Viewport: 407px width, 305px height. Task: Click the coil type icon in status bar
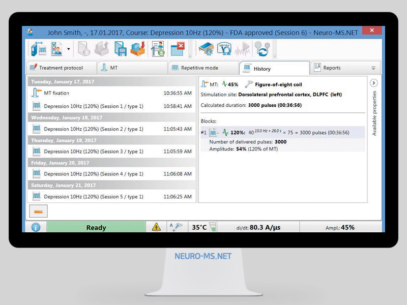[x=176, y=227]
